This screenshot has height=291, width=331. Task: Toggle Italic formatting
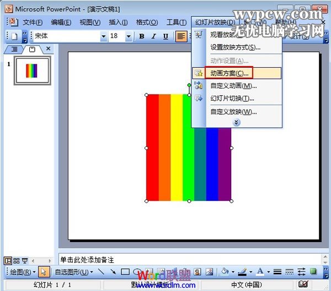tap(154, 36)
